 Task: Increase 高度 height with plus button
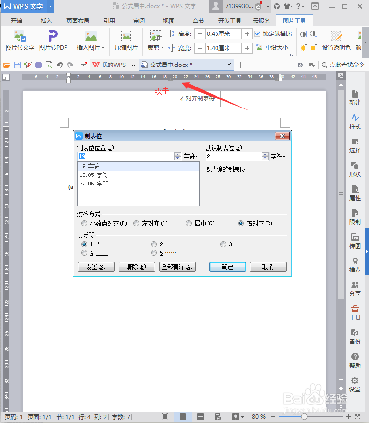(x=247, y=34)
